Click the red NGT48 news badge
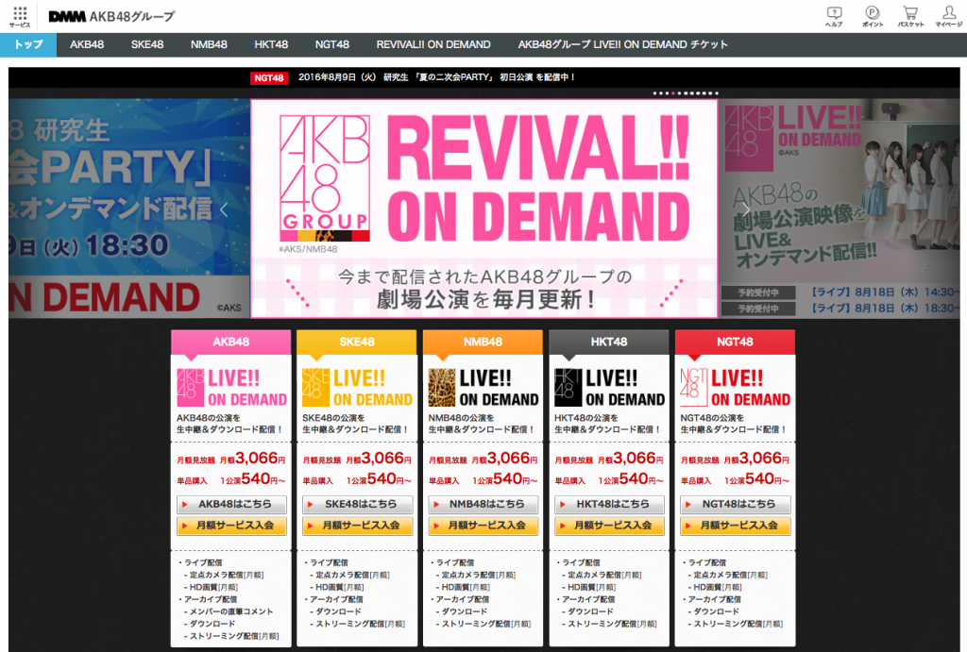The height and width of the screenshot is (652, 967). (269, 77)
